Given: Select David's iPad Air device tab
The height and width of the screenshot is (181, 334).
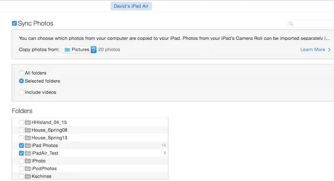Looking at the screenshot, I should click(131, 6).
